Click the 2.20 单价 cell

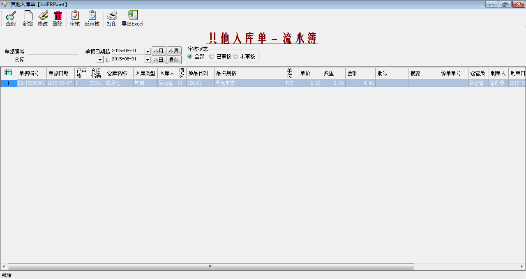[x=310, y=83]
